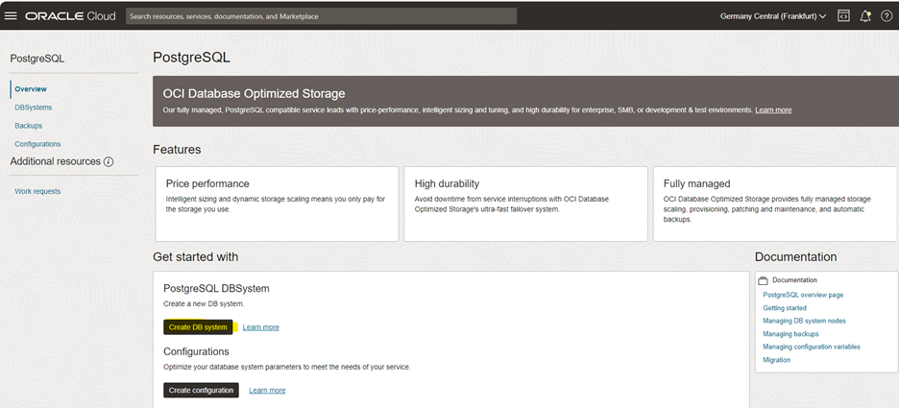Open Work requests in the sidebar
This screenshot has height=408, width=899.
(x=37, y=191)
